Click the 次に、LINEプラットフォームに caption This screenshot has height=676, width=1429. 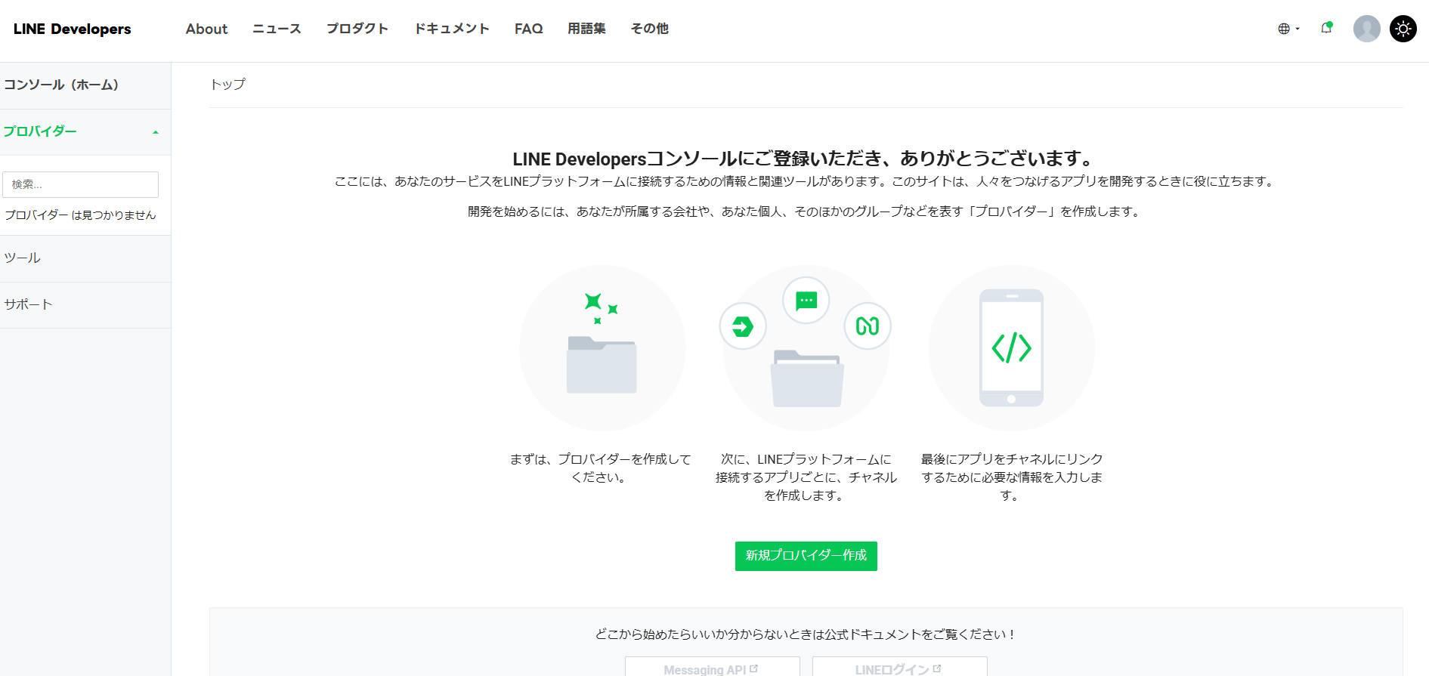tap(806, 477)
